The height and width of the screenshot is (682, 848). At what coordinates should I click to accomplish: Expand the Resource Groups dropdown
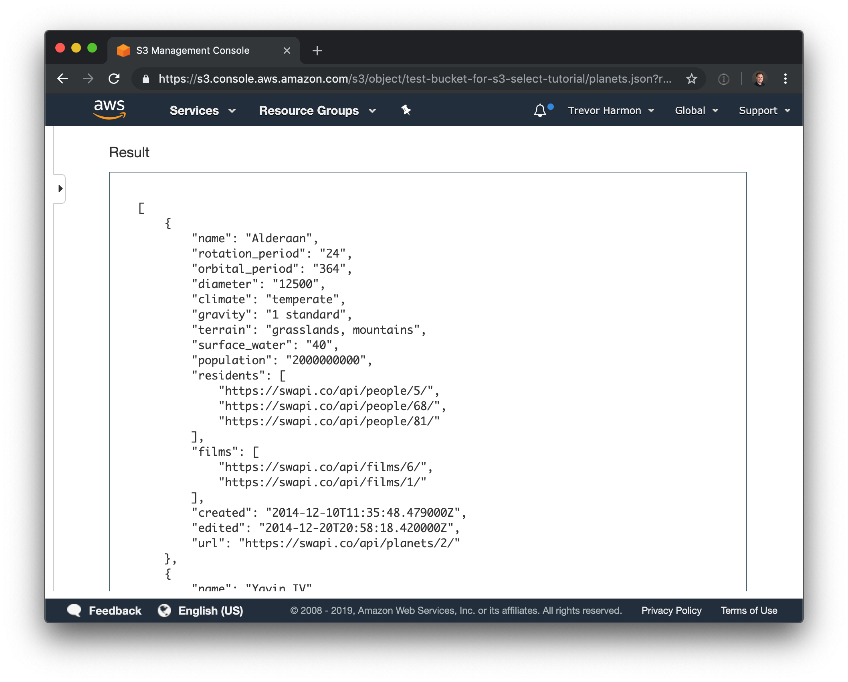pos(317,111)
